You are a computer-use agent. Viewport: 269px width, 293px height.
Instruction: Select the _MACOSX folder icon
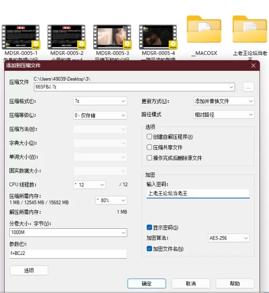point(204,30)
